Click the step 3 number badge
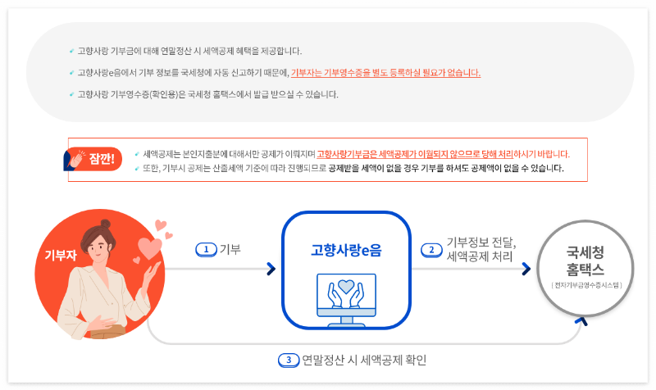 click(289, 360)
